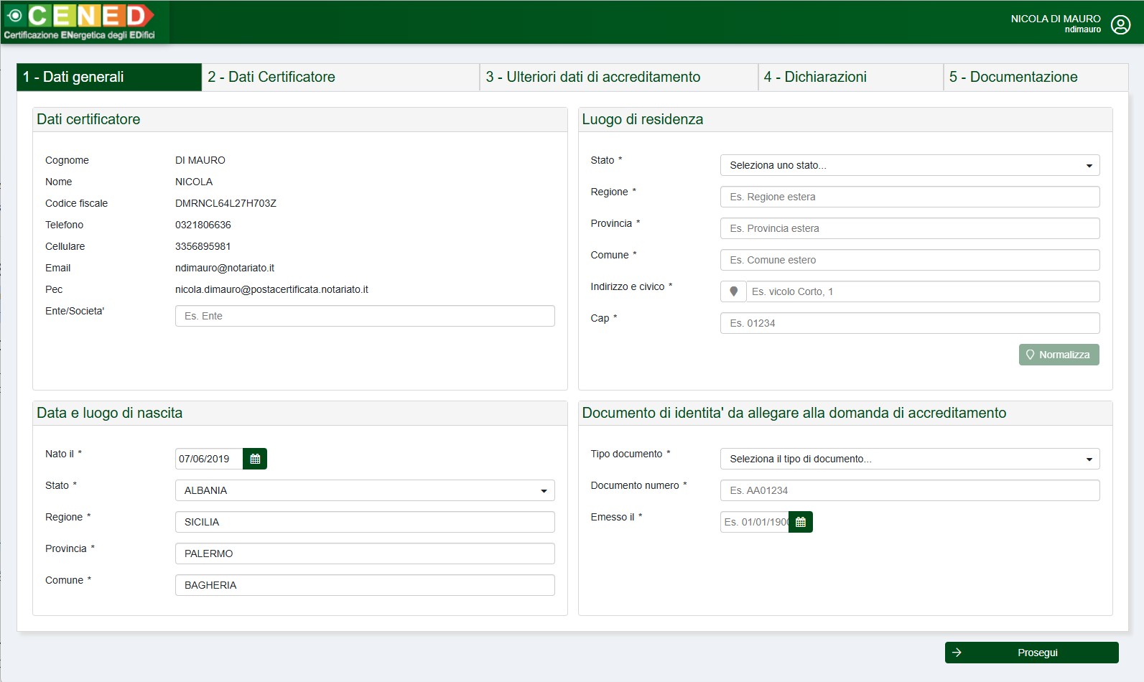Select the Cognome value DI MAURO
Screen dimensions: 1144x682
200,160
